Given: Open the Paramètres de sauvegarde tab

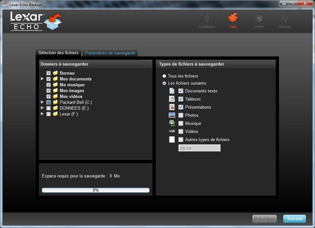Looking at the screenshot, I should [x=110, y=53].
